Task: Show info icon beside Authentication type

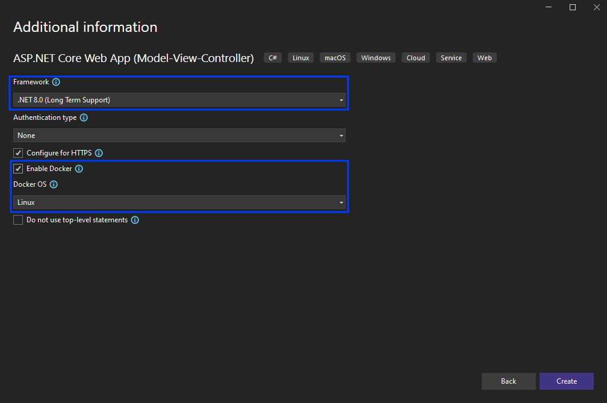Action: point(84,117)
